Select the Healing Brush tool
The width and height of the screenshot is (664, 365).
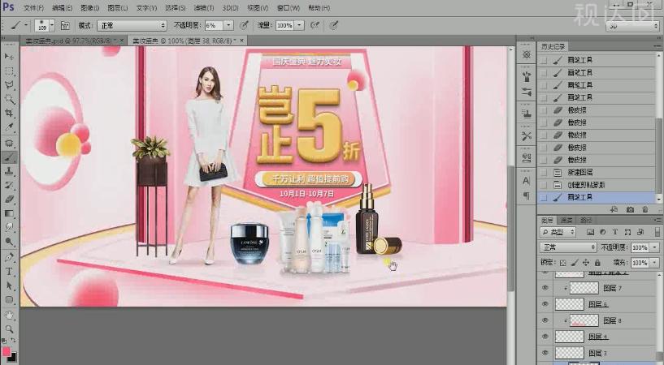tap(9, 144)
